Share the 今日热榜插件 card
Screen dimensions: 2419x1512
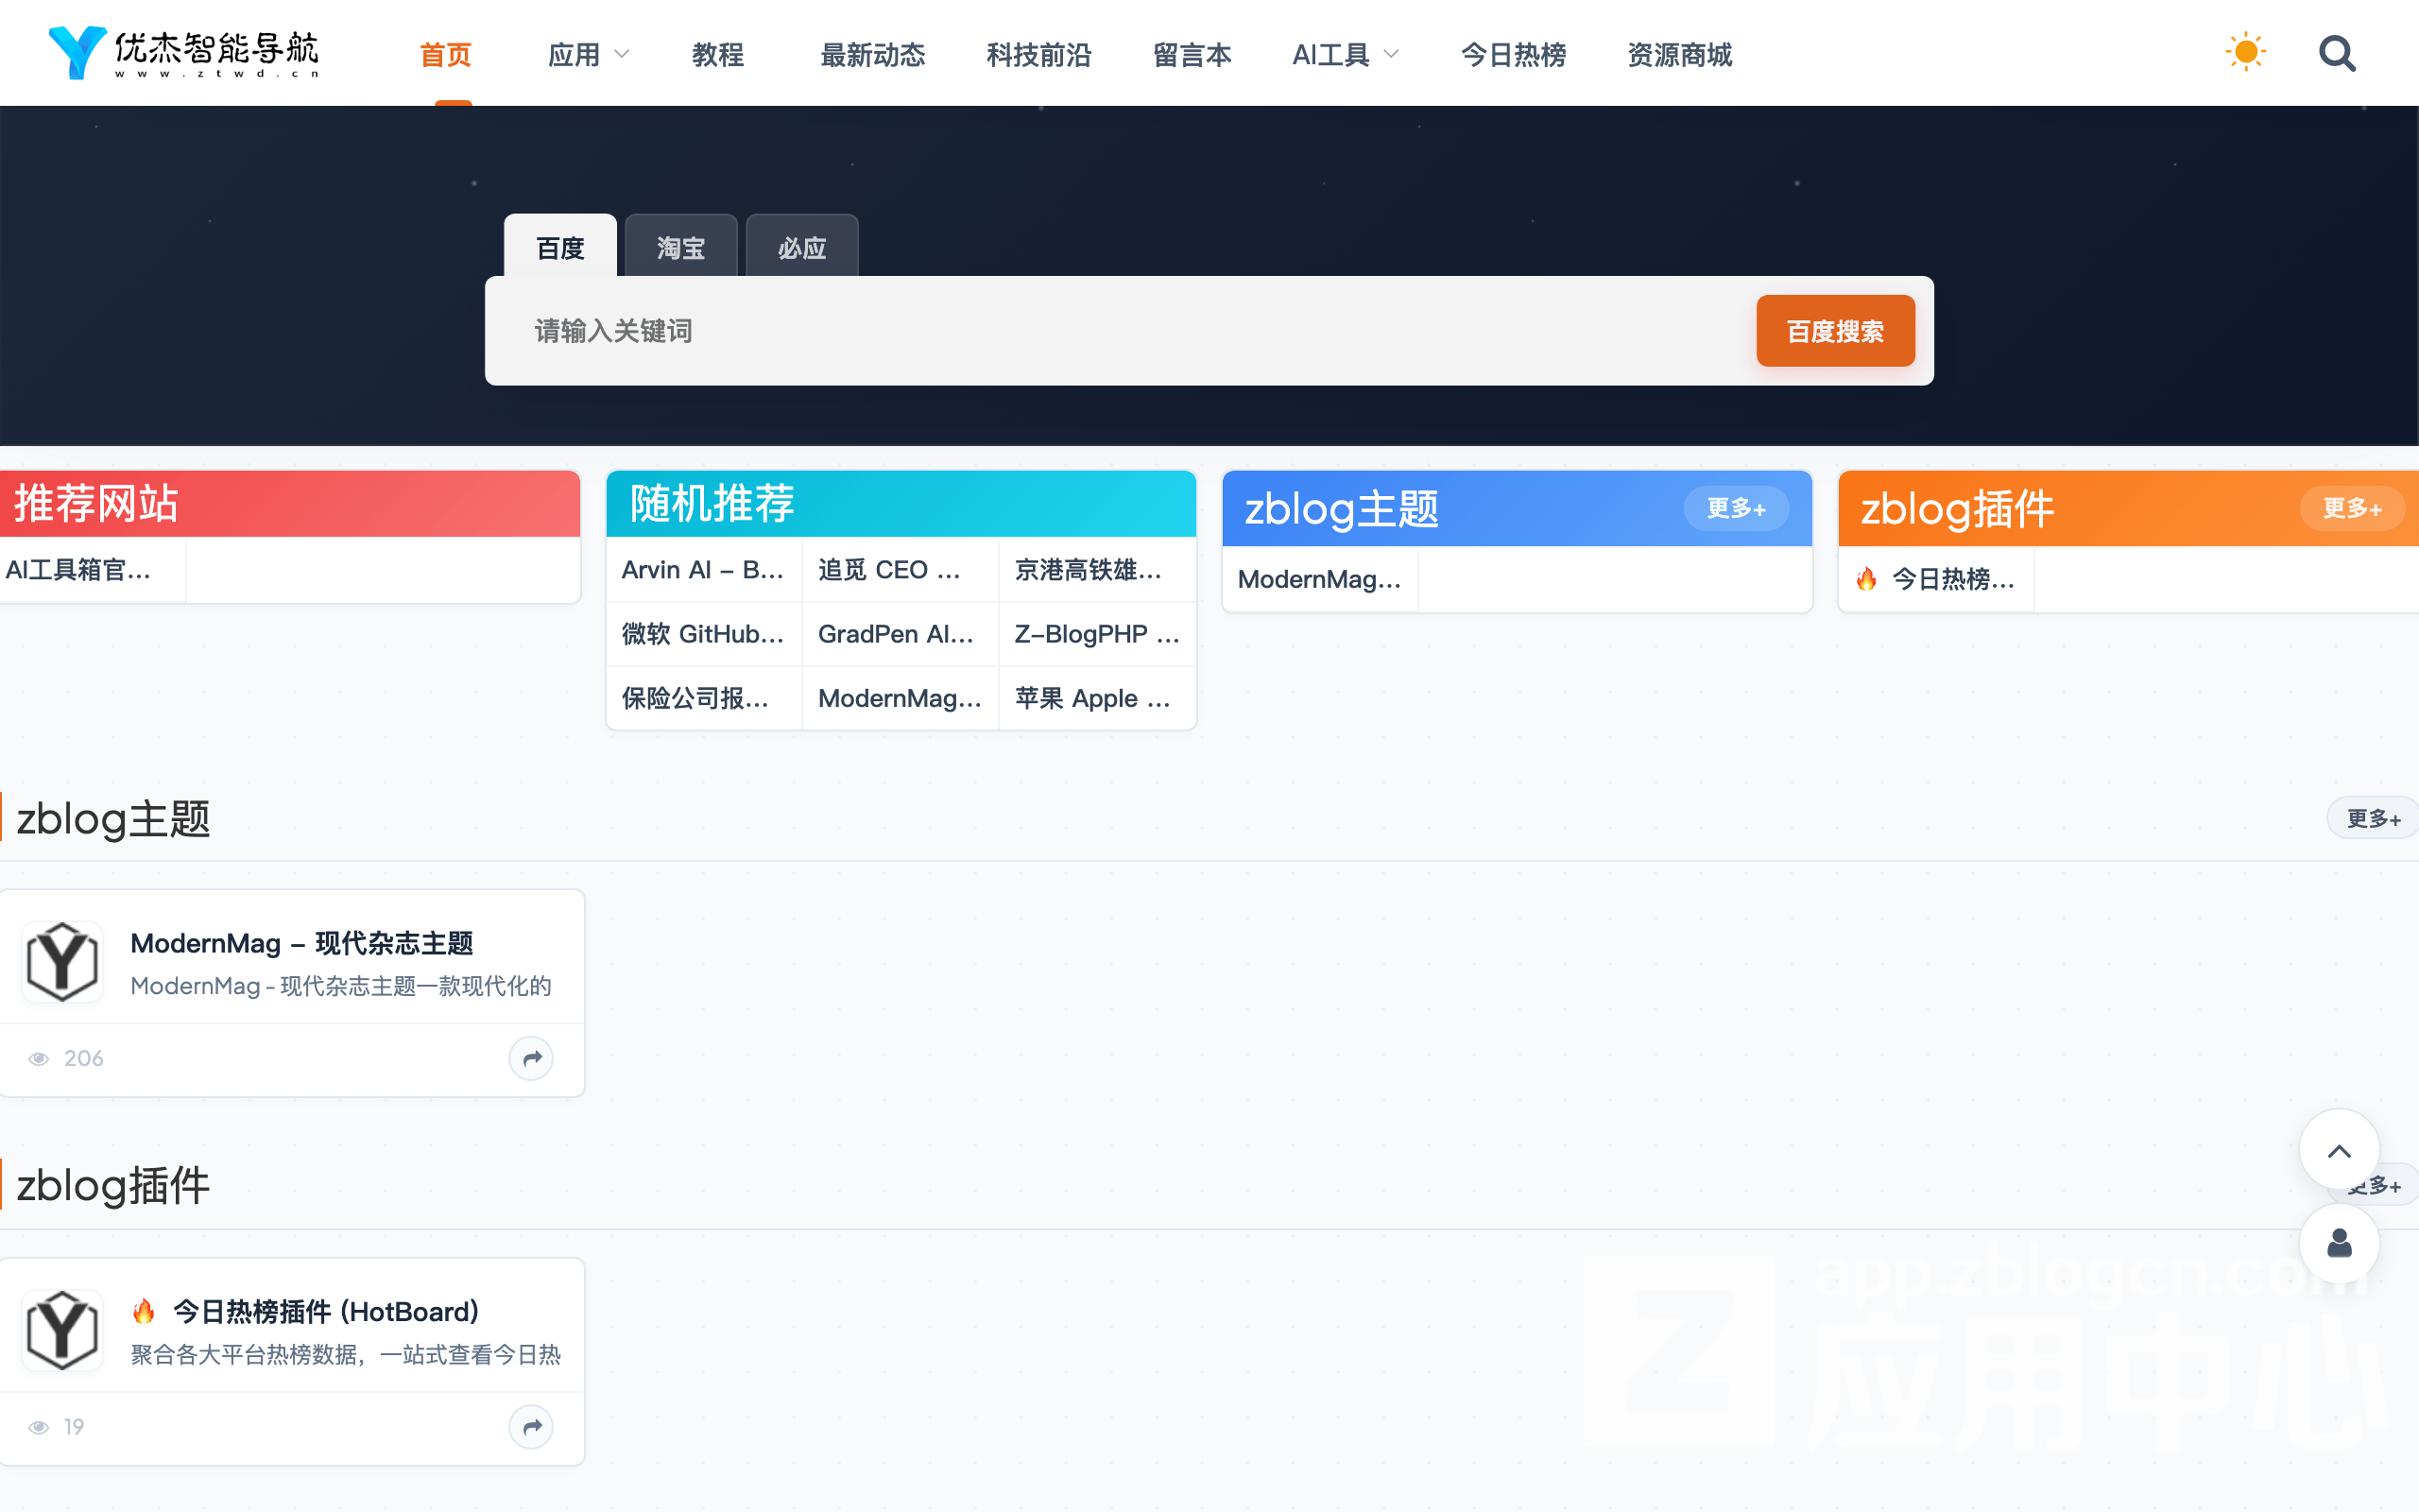532,1427
